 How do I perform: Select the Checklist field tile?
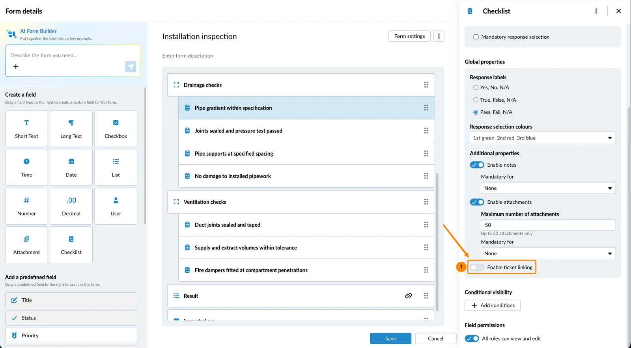[71, 245]
